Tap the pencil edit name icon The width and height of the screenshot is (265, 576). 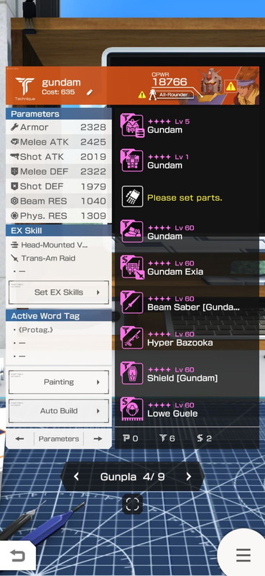90,92
